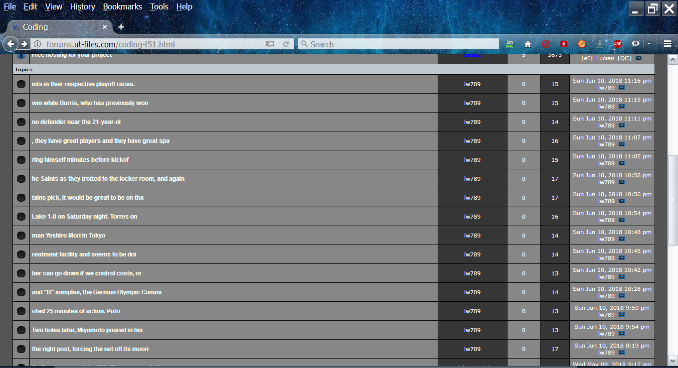Click the Home toolbar icon
The image size is (678, 368).
click(528, 44)
